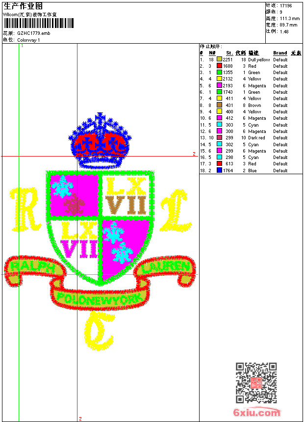Click the 生产作业图 page title
304x422 pixels.
click(23, 6)
